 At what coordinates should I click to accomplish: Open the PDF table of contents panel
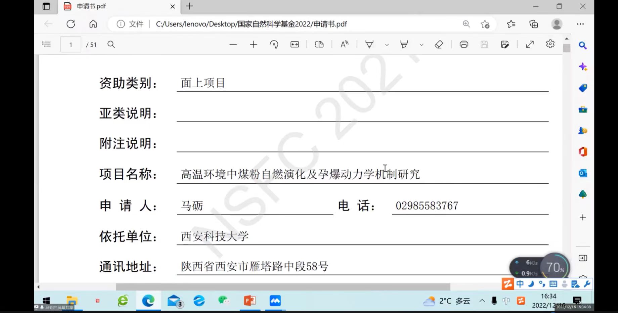tap(46, 44)
